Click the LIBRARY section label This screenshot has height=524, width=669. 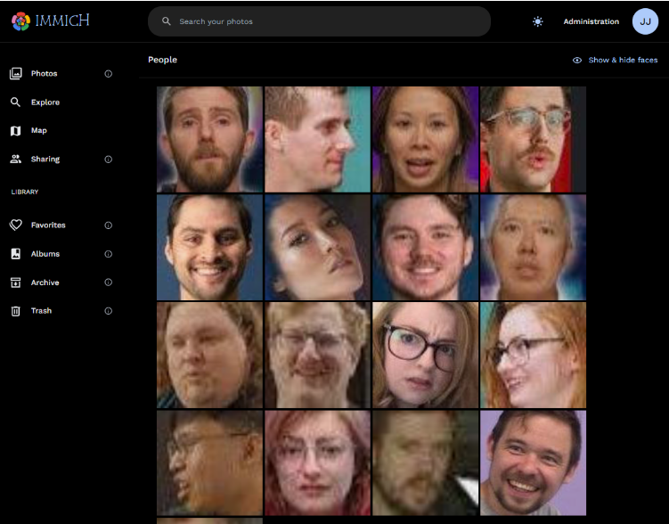[x=25, y=192]
